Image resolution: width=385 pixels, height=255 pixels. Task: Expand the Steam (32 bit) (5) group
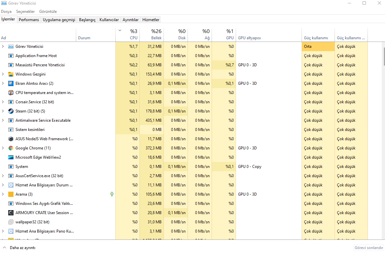coord(3,111)
